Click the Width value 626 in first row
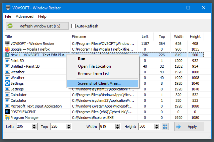The height and width of the screenshot is (142, 214). tap(178, 44)
